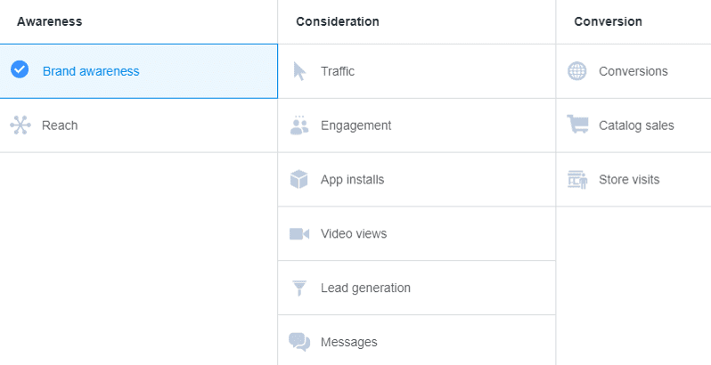Choose Lead generation as objective
The height and width of the screenshot is (365, 711).
click(x=365, y=288)
